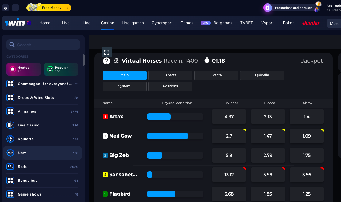Open the TVBET section
The width and height of the screenshot is (341, 202).
pyautogui.click(x=246, y=23)
